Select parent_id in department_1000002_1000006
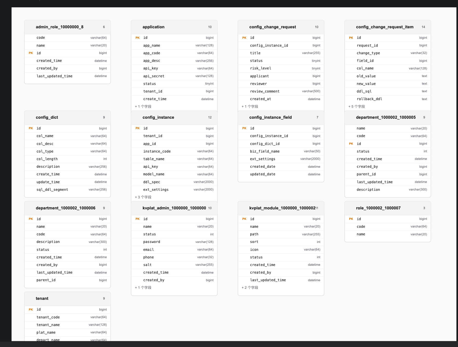Screen dimensions: 458x347 [x=67, y=280]
